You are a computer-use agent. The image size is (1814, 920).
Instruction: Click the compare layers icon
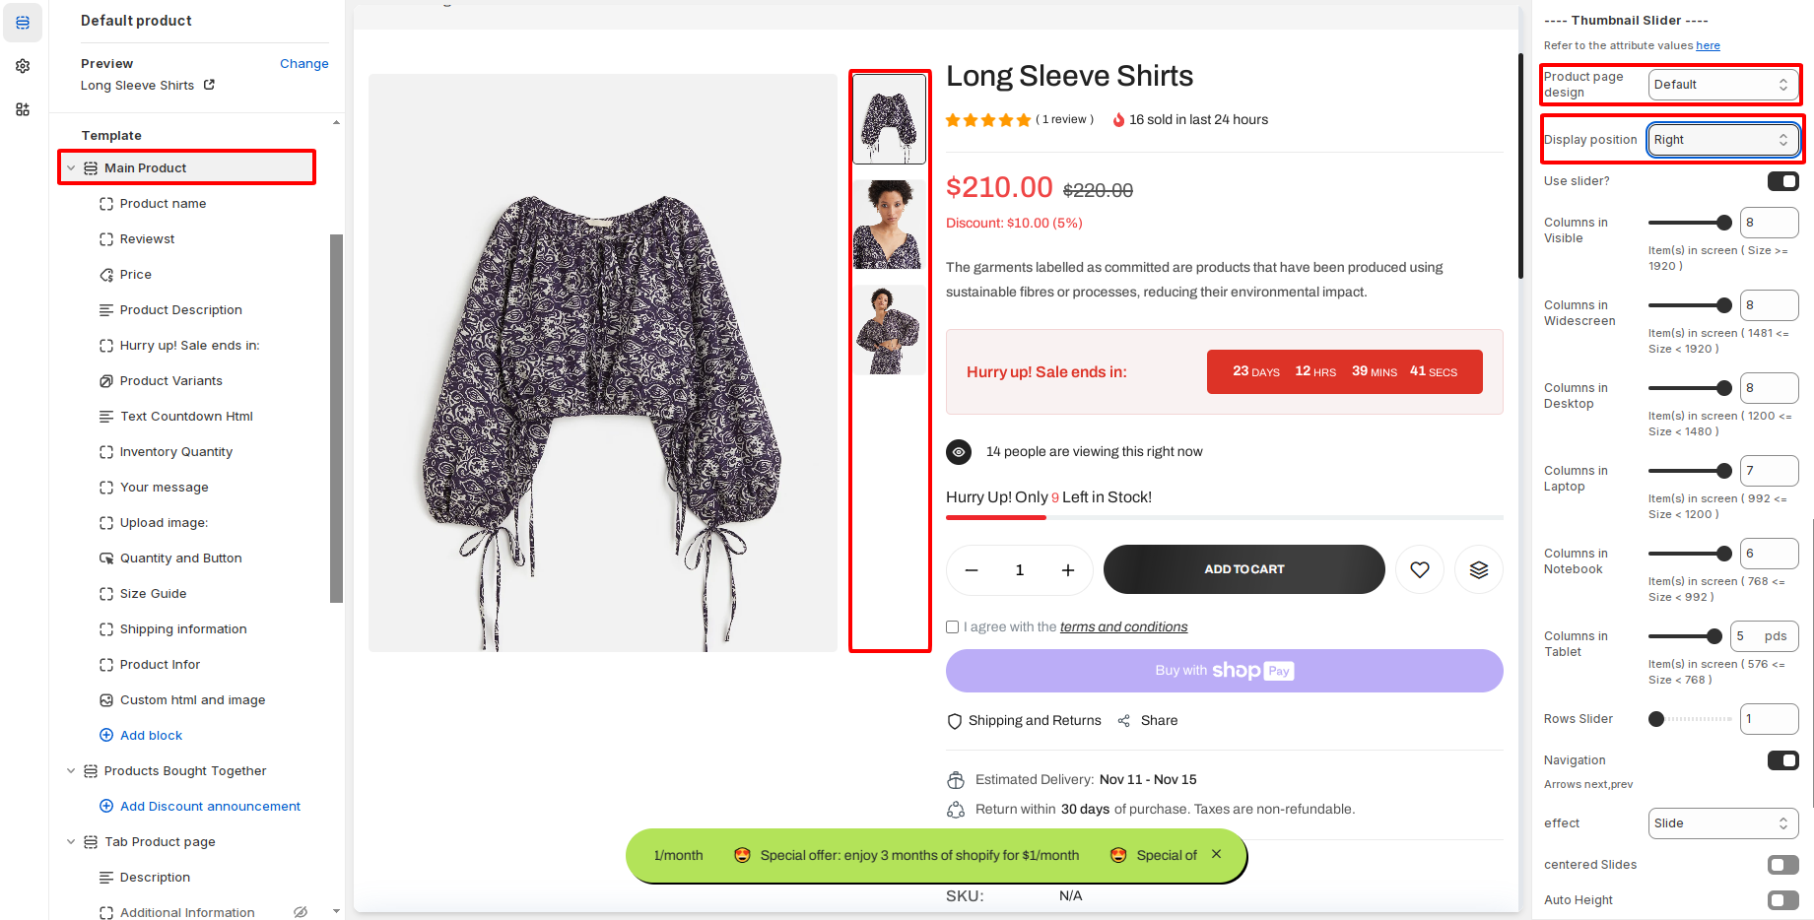click(1478, 569)
